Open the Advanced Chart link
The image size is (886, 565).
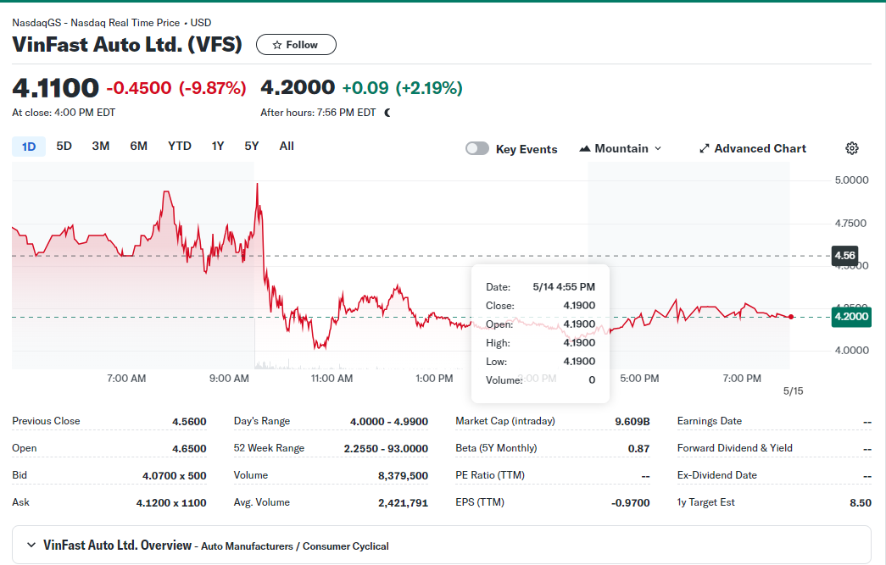coord(752,148)
